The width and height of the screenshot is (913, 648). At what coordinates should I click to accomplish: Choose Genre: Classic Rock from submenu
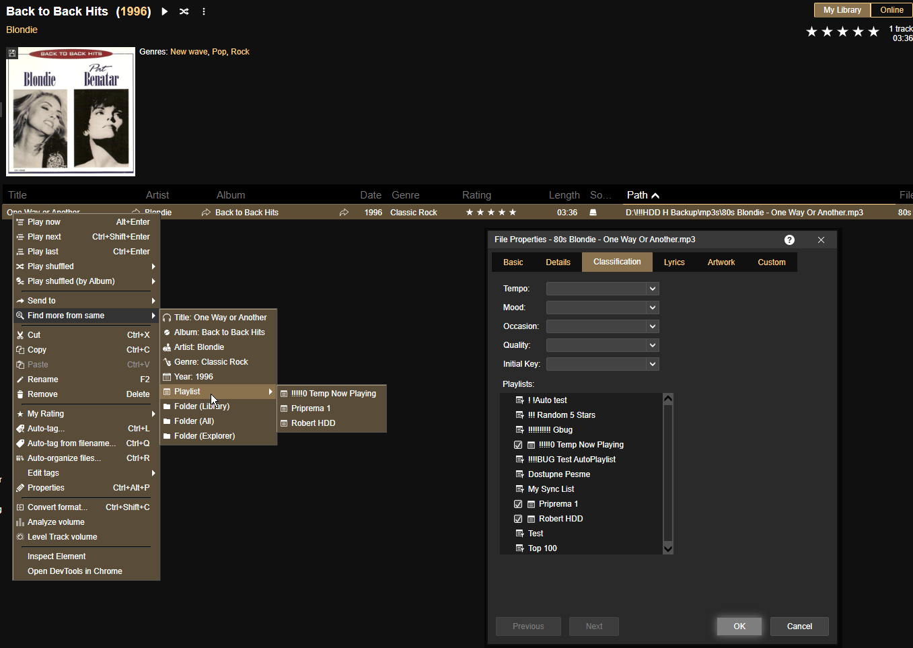click(211, 362)
